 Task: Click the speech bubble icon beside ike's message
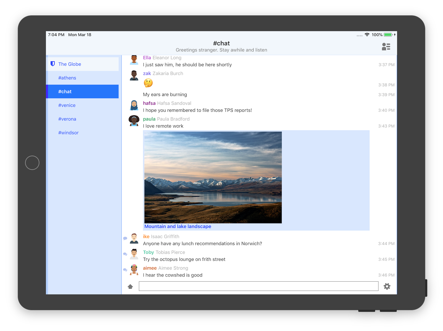click(x=125, y=238)
